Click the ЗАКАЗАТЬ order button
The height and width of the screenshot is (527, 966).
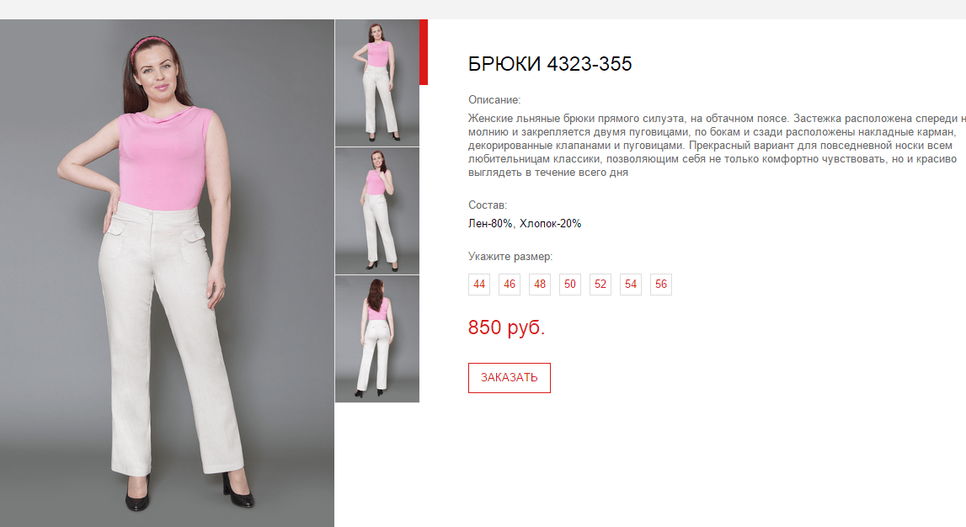(510, 378)
